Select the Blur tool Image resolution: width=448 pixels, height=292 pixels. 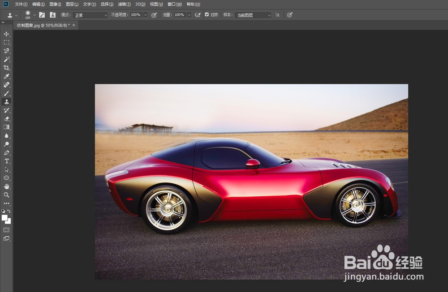click(7, 136)
